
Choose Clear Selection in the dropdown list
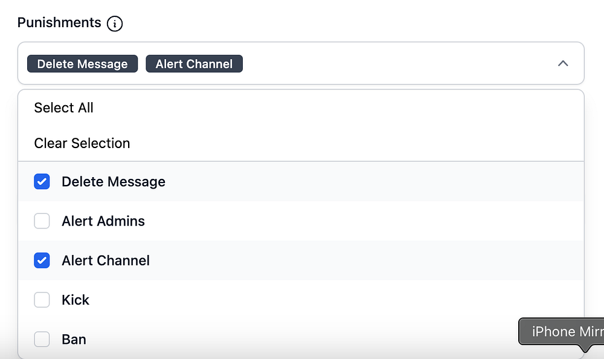[82, 143]
